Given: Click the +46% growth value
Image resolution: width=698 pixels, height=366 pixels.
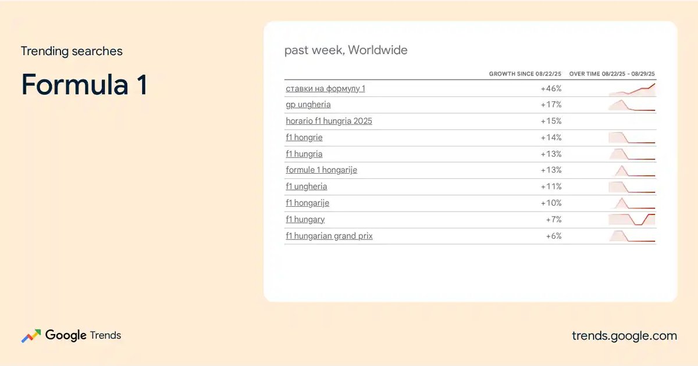Looking at the screenshot, I should [551, 89].
